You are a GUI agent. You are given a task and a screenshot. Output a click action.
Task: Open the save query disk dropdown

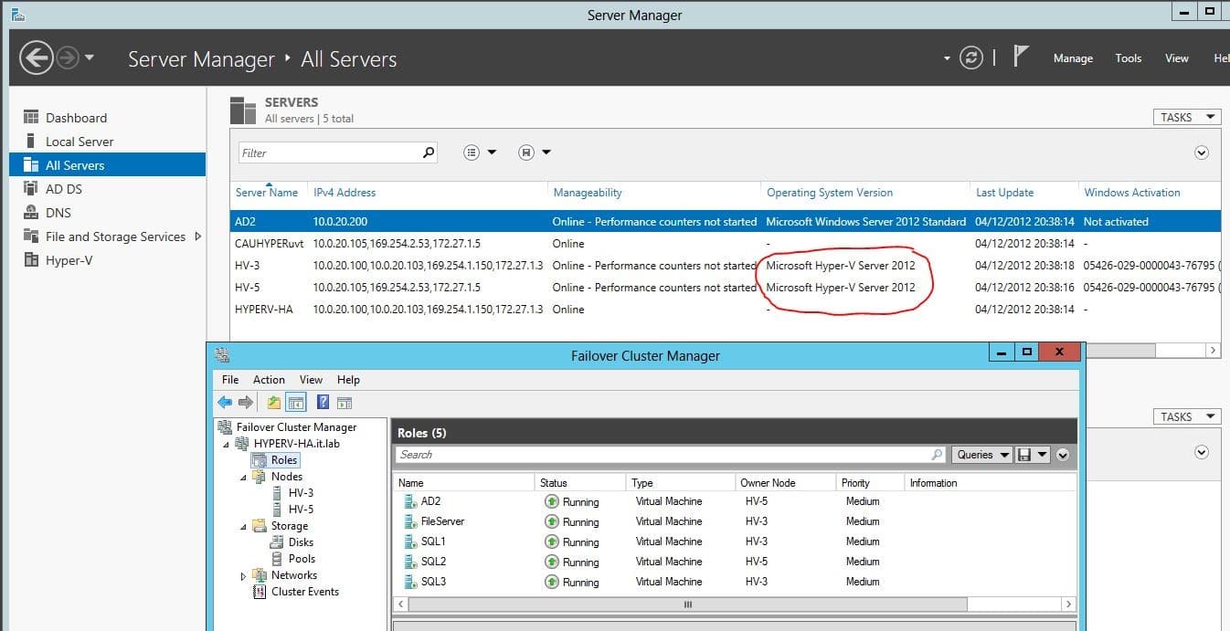pyautogui.click(x=1033, y=454)
